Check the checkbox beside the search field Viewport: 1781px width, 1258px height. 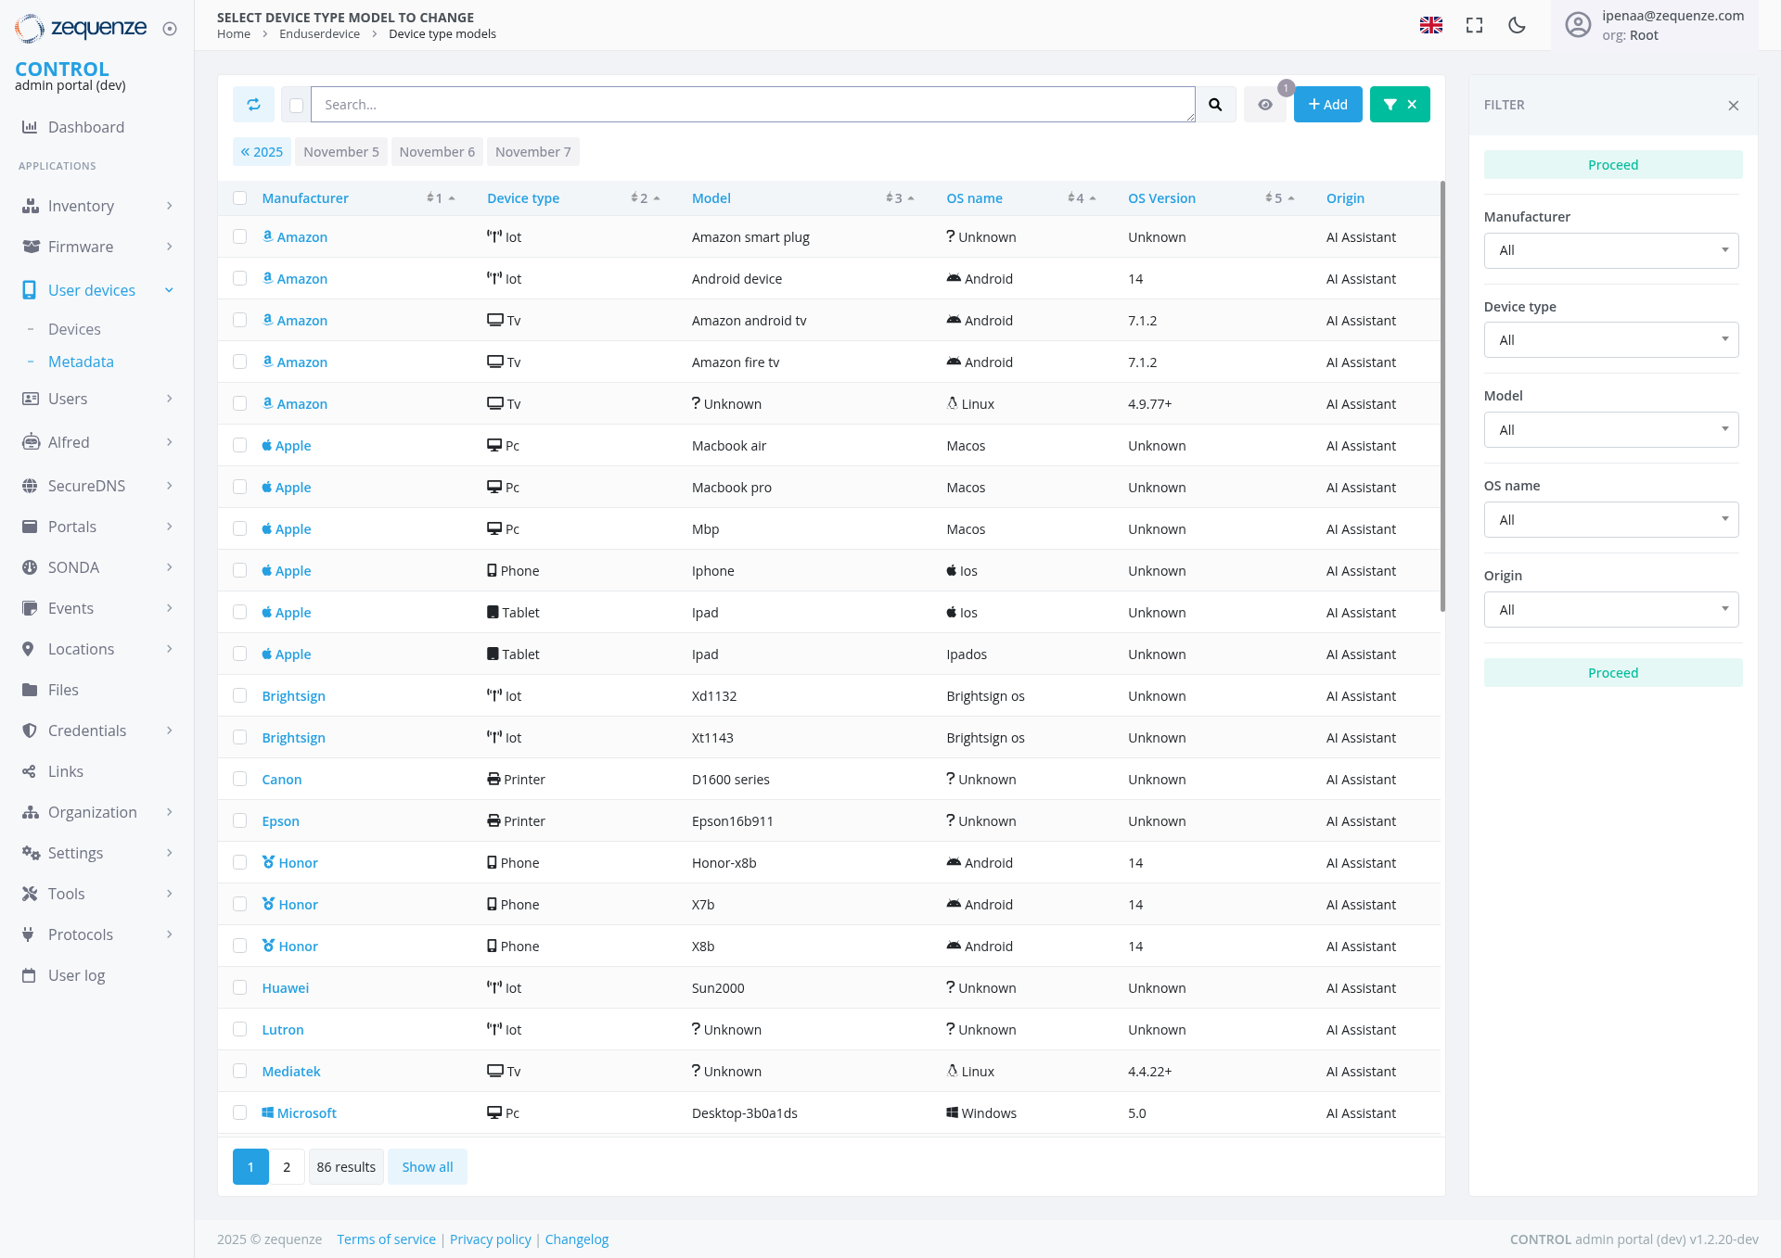click(x=296, y=105)
